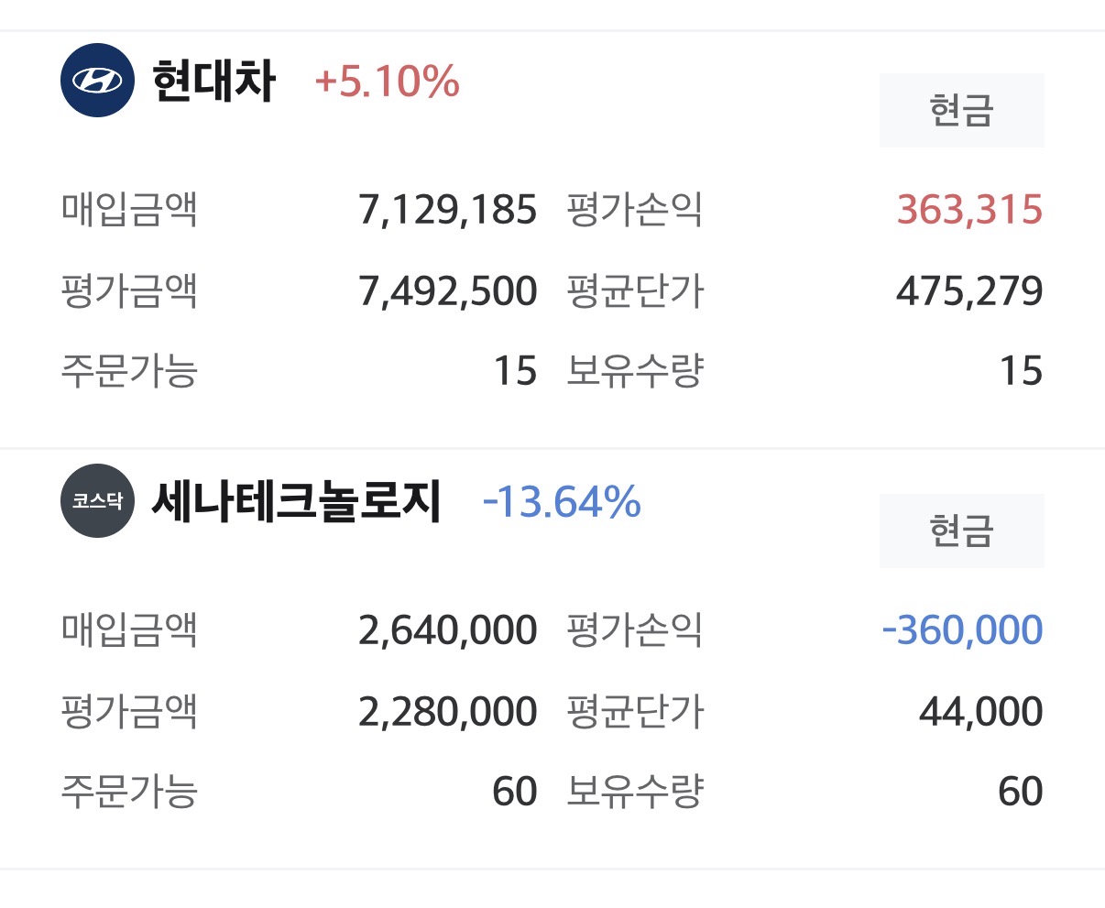Open the 현대차 stock name
The image size is (1105, 908).
coord(213,81)
